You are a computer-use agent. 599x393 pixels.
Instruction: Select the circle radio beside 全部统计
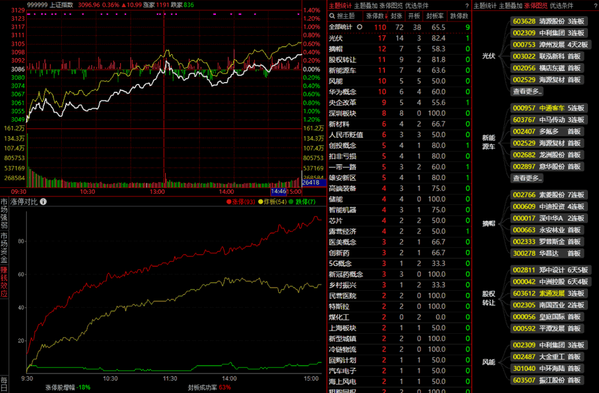pos(360,27)
